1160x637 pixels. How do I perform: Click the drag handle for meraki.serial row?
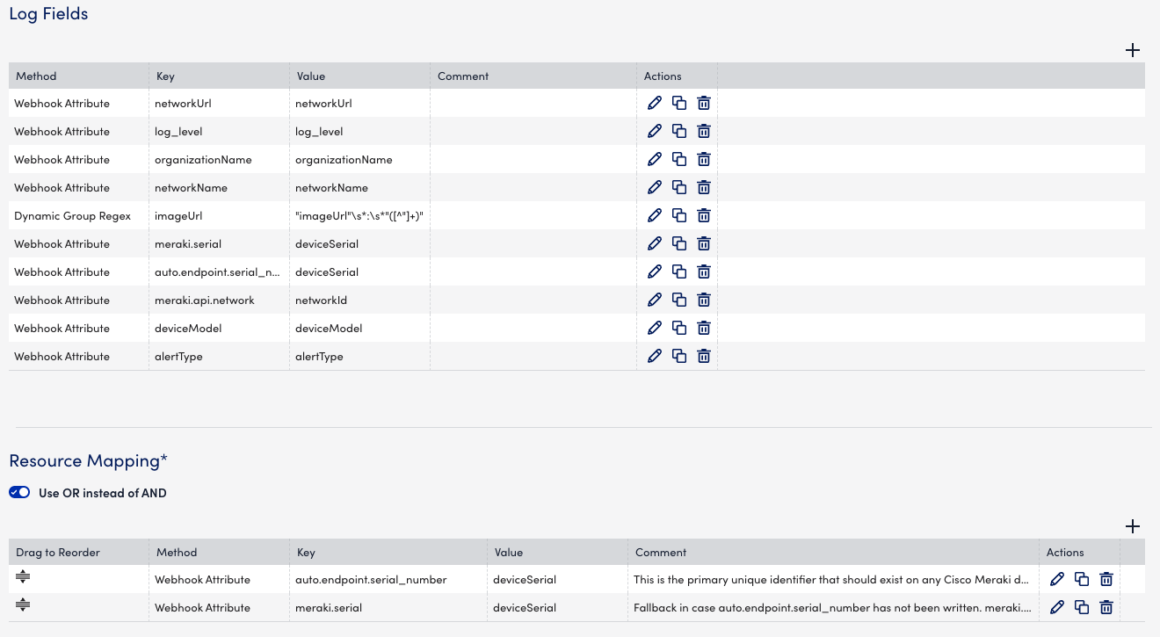pyautogui.click(x=22, y=605)
